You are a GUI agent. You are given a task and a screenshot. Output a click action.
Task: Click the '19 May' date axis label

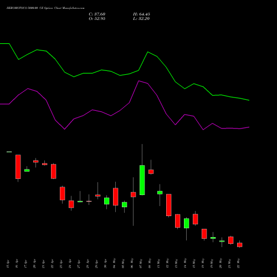coord(212,263)
